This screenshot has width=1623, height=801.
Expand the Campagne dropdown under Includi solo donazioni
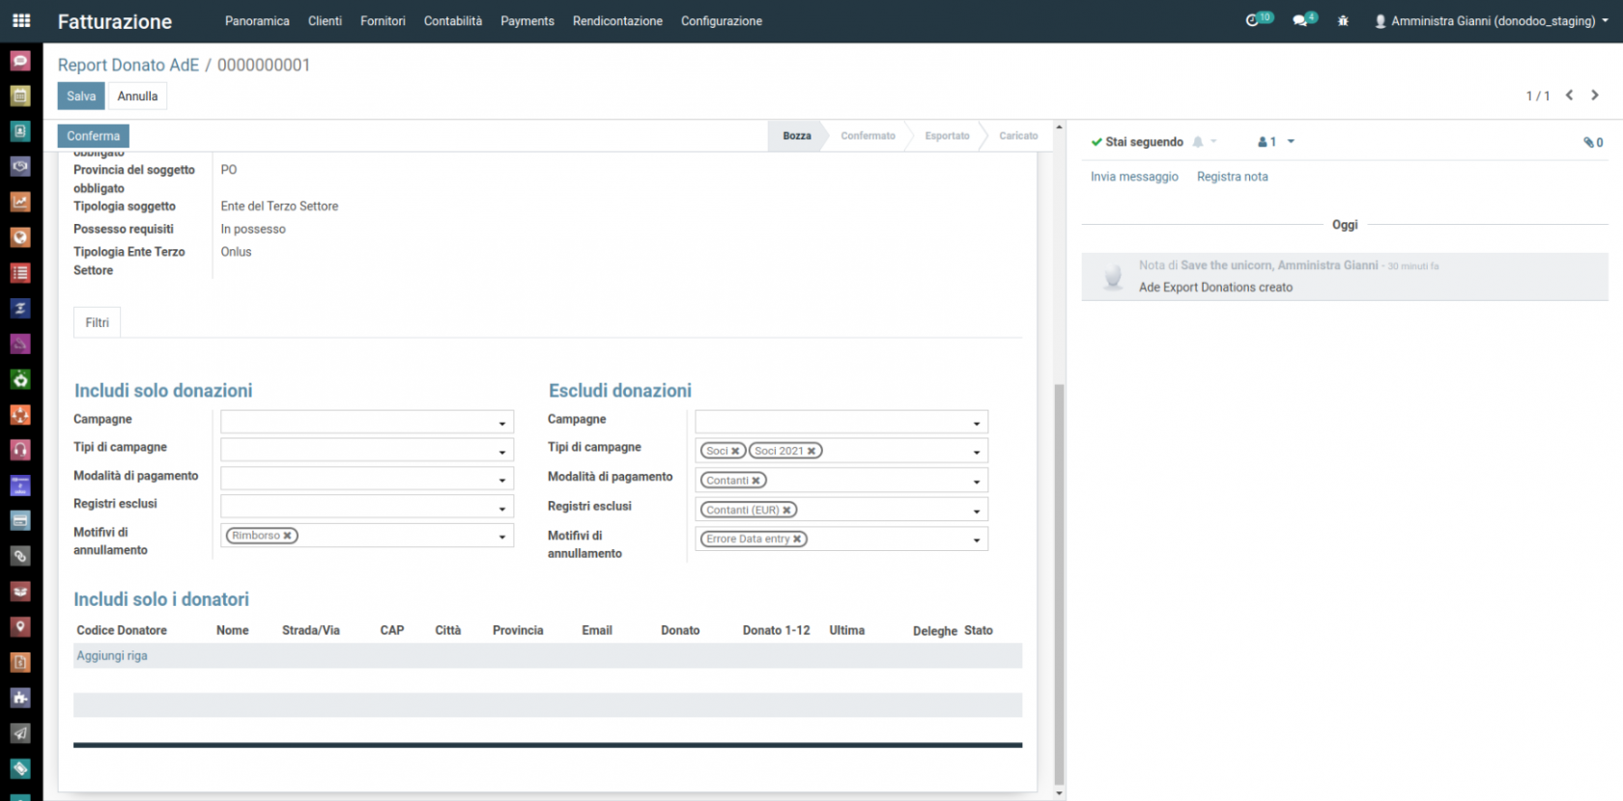pyautogui.click(x=501, y=423)
